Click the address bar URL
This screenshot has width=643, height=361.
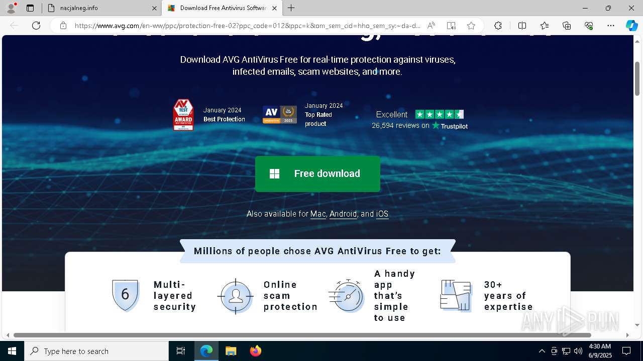coord(247,26)
